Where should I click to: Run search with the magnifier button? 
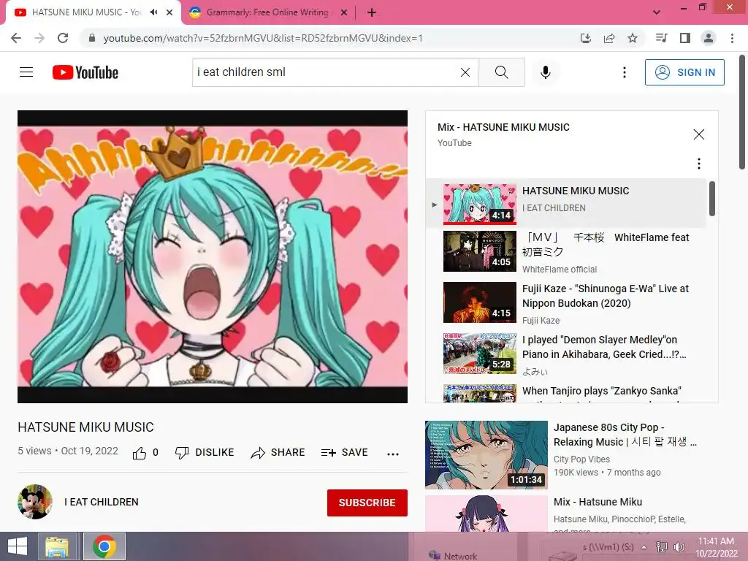[x=501, y=72]
